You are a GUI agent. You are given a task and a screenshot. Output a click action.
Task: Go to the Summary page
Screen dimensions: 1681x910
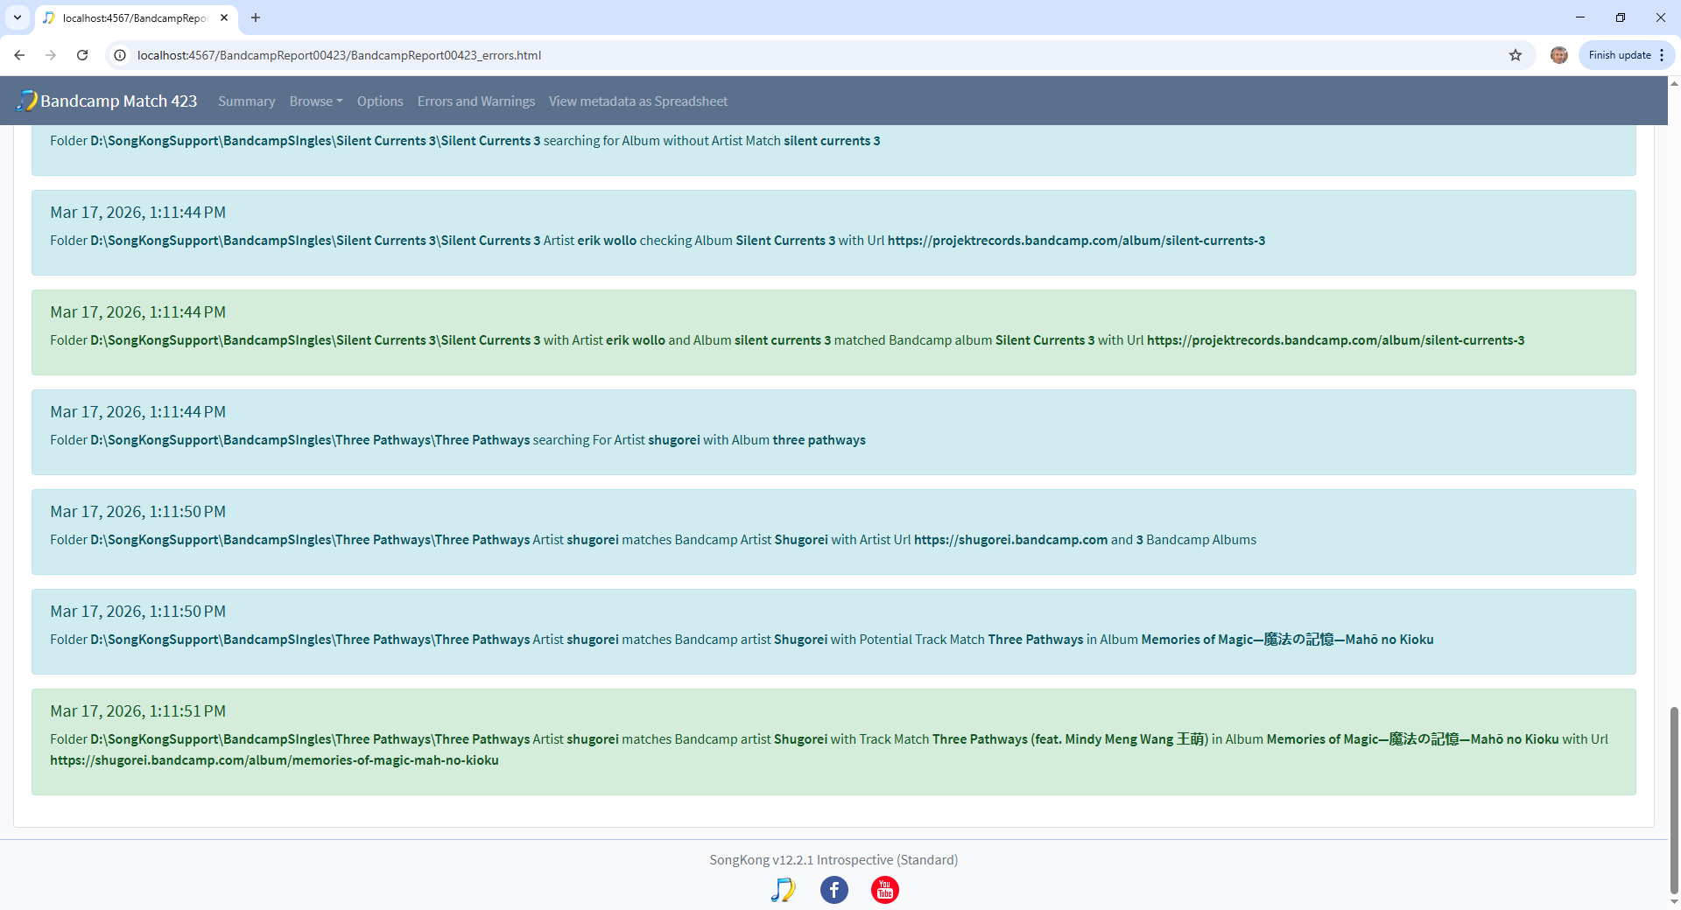click(x=246, y=101)
